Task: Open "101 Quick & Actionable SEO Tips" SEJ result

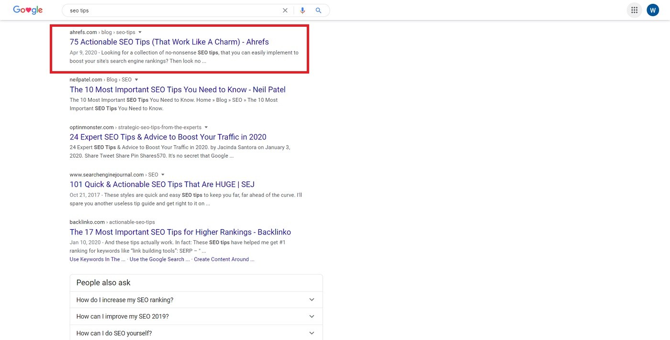Action: point(162,184)
